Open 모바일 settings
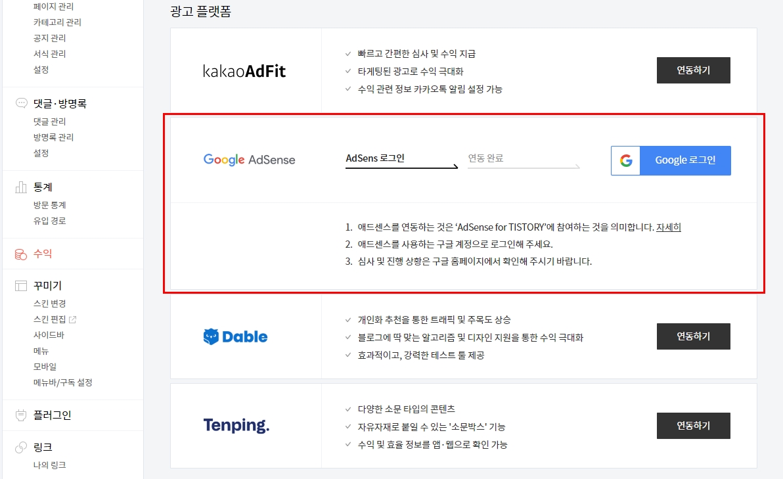Image resolution: width=783 pixels, height=479 pixels. click(45, 367)
